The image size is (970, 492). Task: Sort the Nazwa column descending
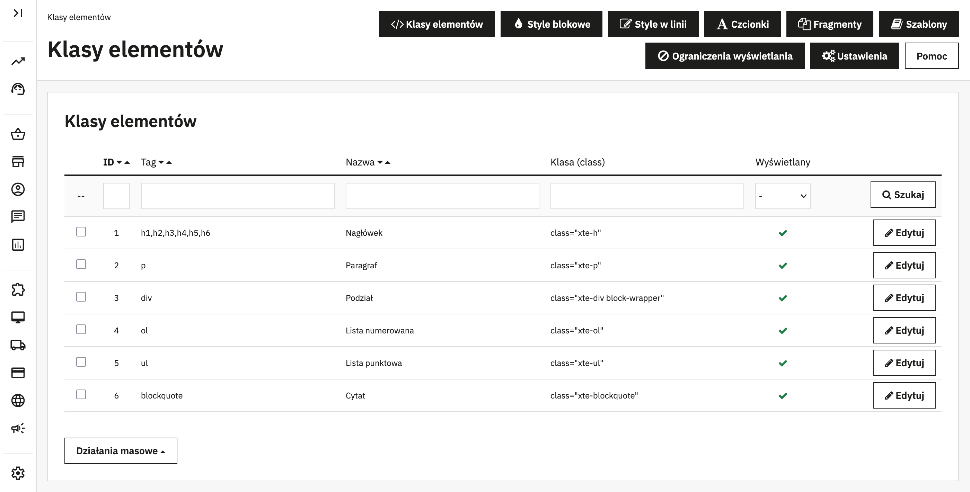(380, 163)
